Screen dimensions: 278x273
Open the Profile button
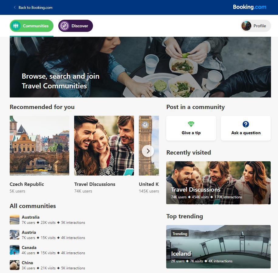[x=256, y=26]
